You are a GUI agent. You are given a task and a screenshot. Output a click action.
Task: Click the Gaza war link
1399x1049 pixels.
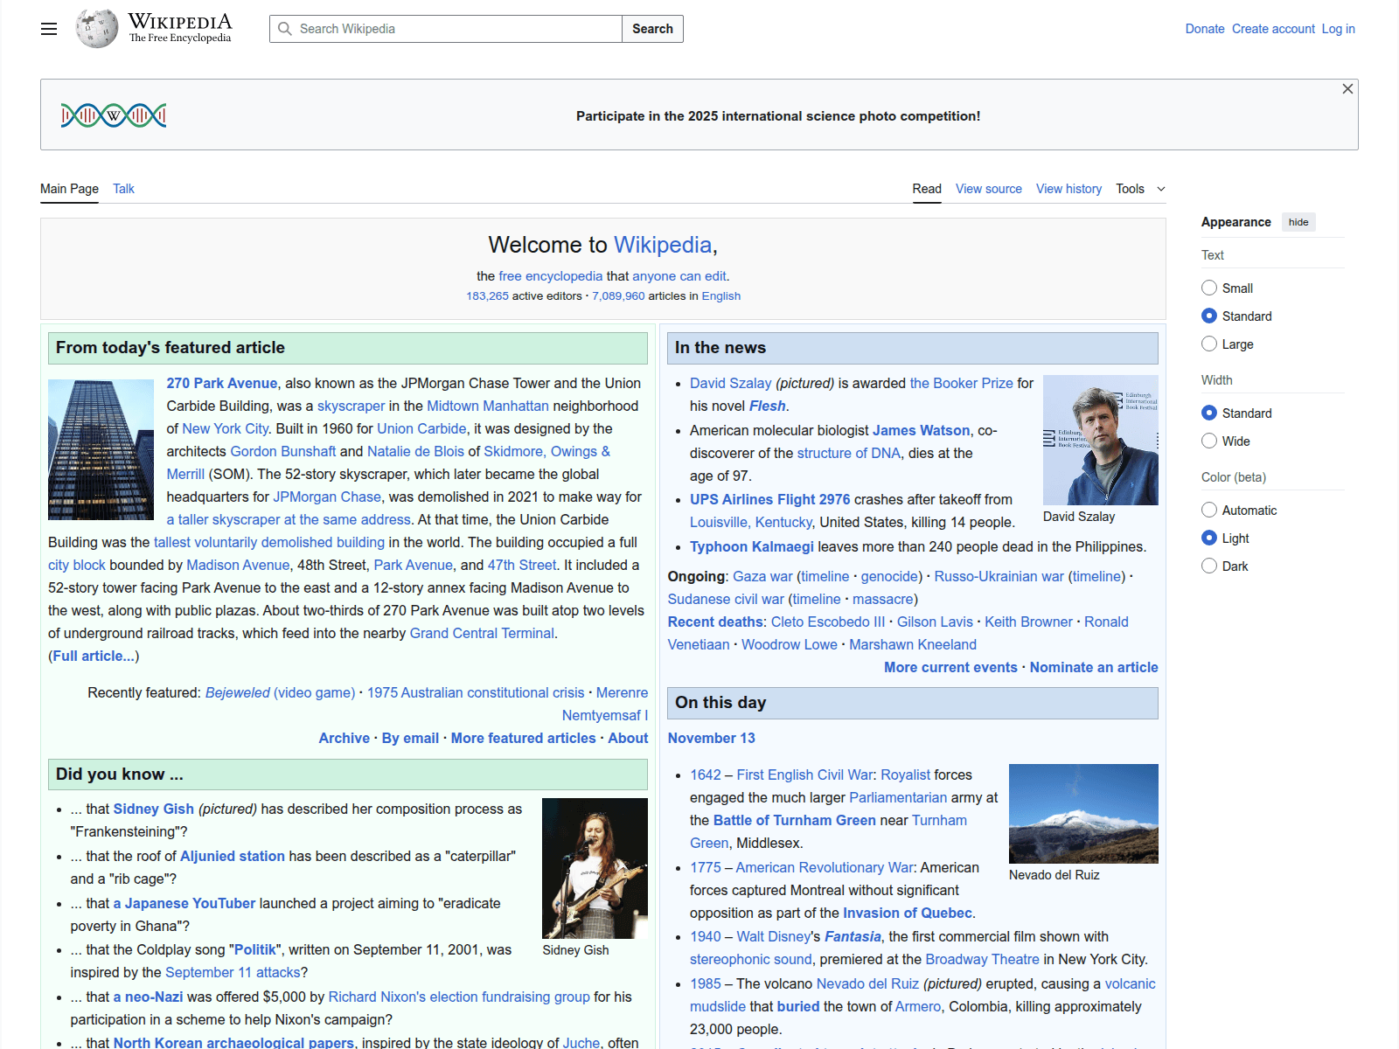[762, 576]
